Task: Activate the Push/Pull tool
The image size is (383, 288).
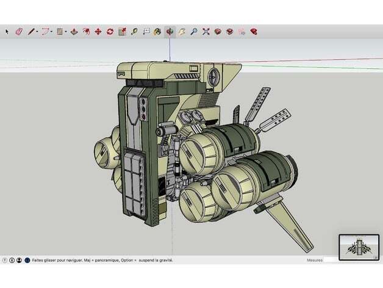Action: coord(74,31)
